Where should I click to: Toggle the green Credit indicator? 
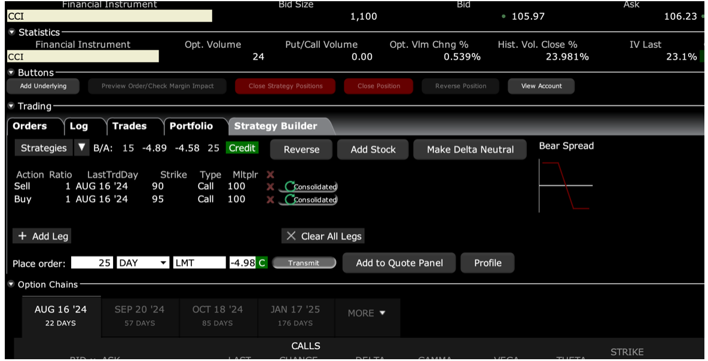[x=242, y=148]
